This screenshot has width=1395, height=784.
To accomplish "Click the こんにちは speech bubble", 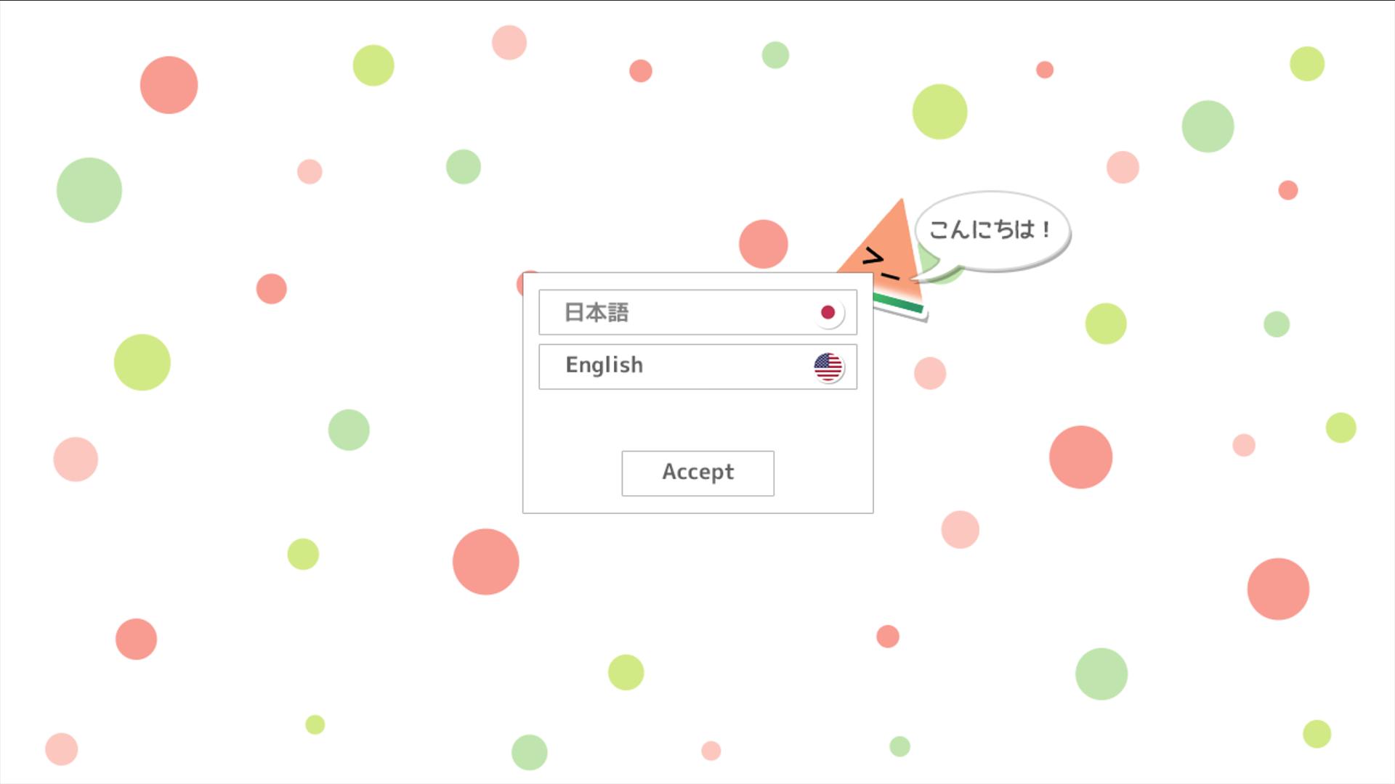I will tap(992, 231).
